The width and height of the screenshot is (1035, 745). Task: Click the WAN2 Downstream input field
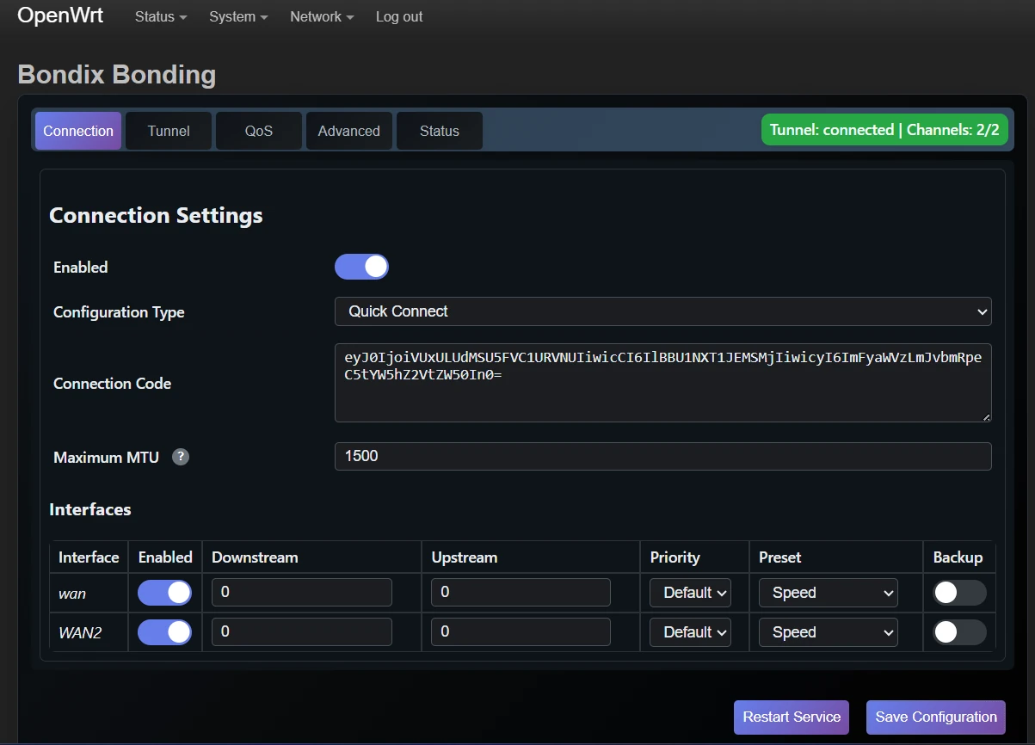click(302, 632)
